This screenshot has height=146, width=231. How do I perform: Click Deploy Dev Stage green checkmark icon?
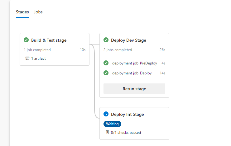click(106, 40)
